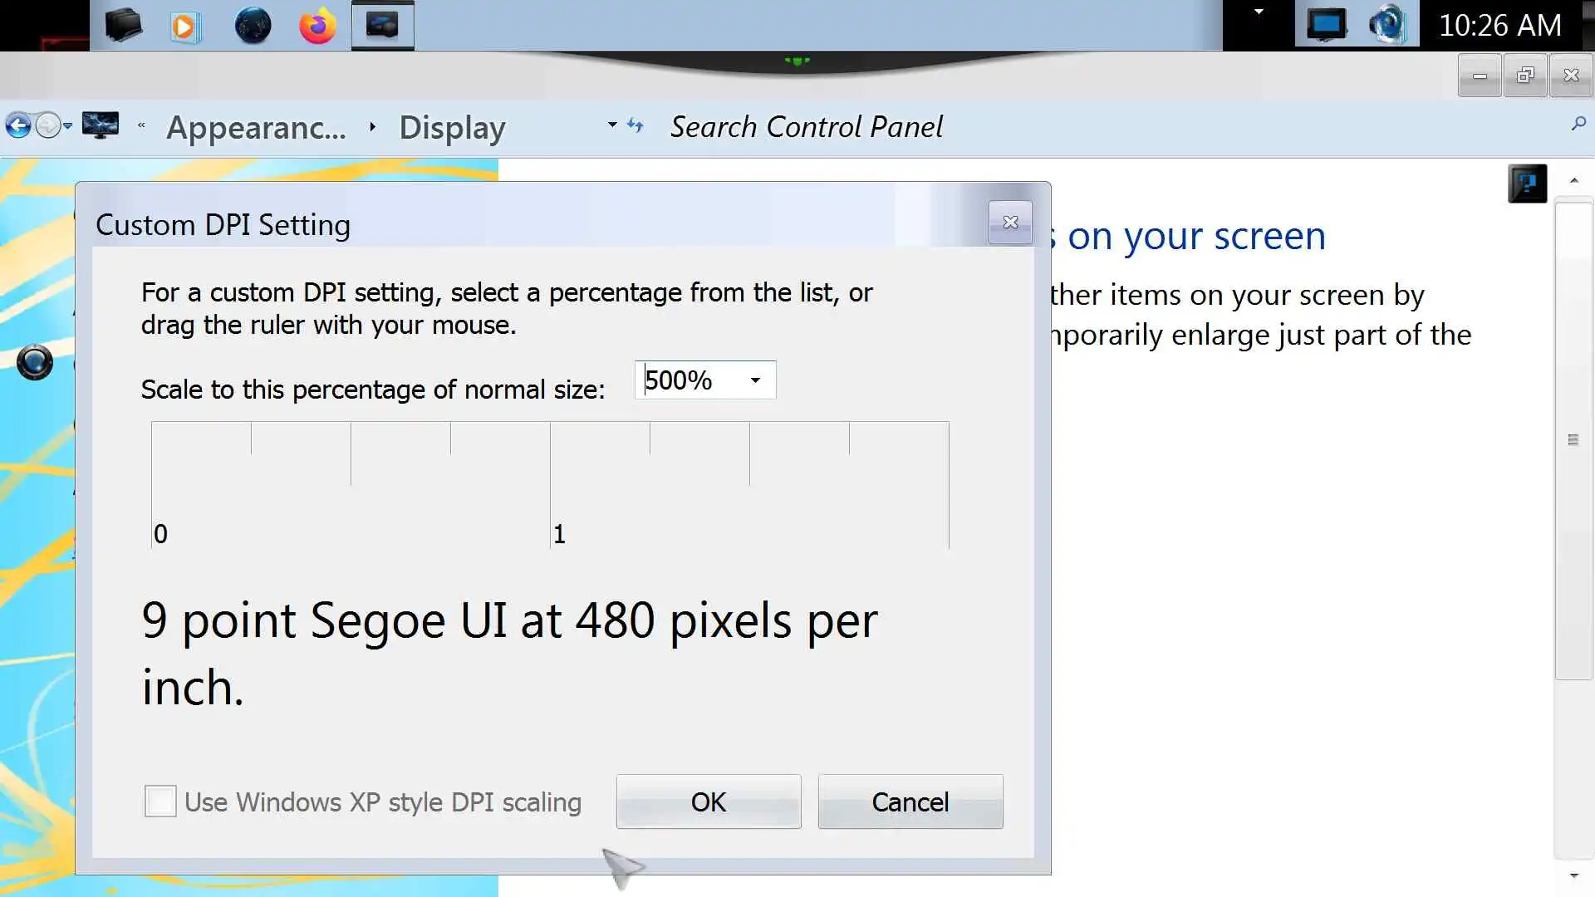
Task: Click the monitor icon in system tray
Action: point(1325,25)
